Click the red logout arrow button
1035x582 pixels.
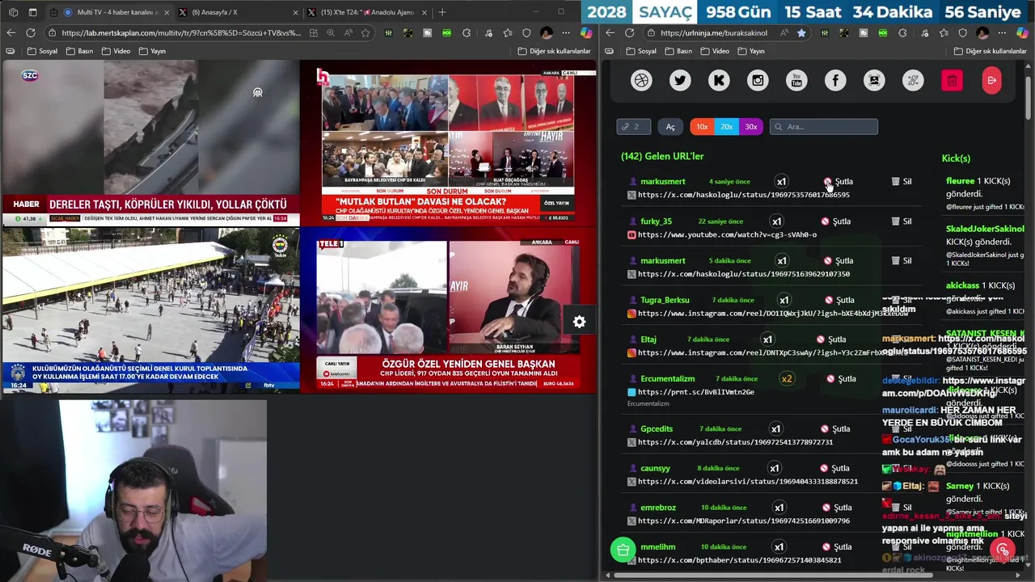click(x=991, y=80)
